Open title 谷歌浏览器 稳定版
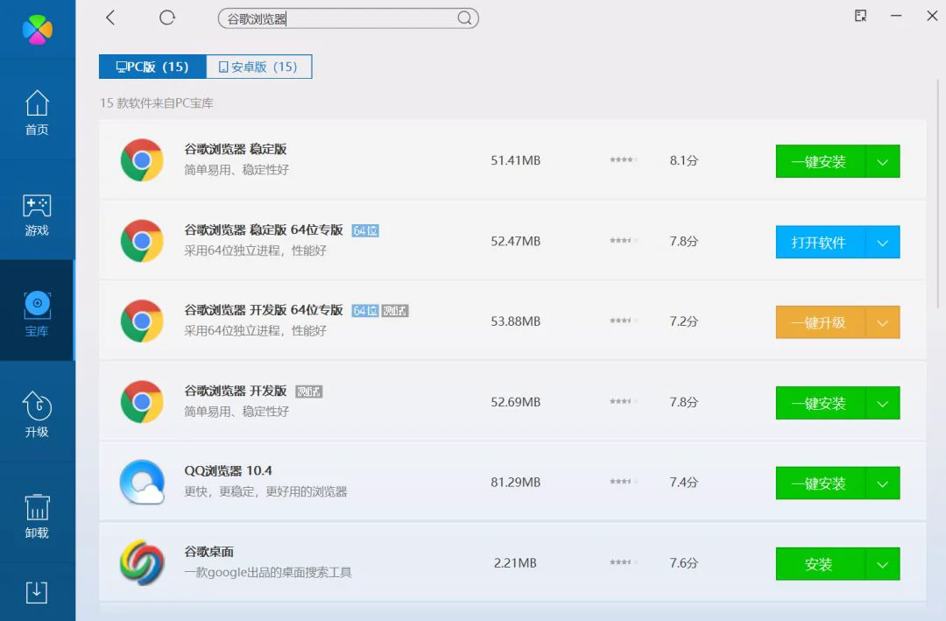 236,149
